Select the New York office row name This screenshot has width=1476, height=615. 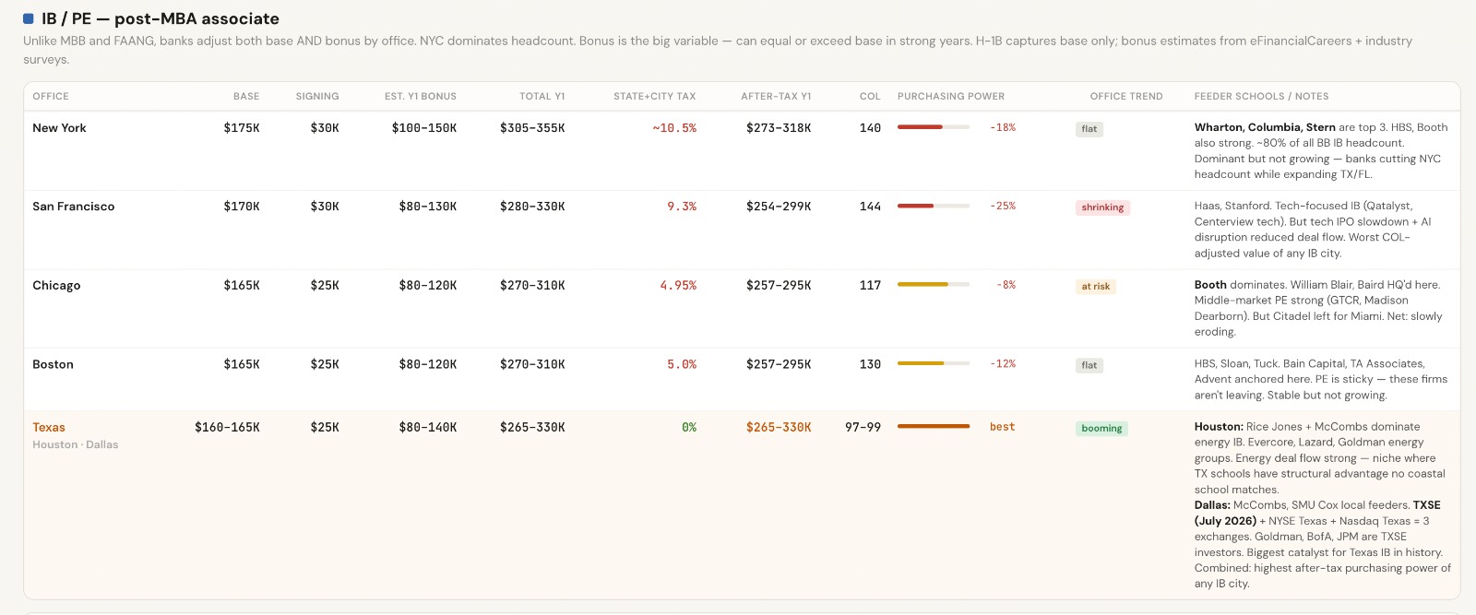[59, 128]
